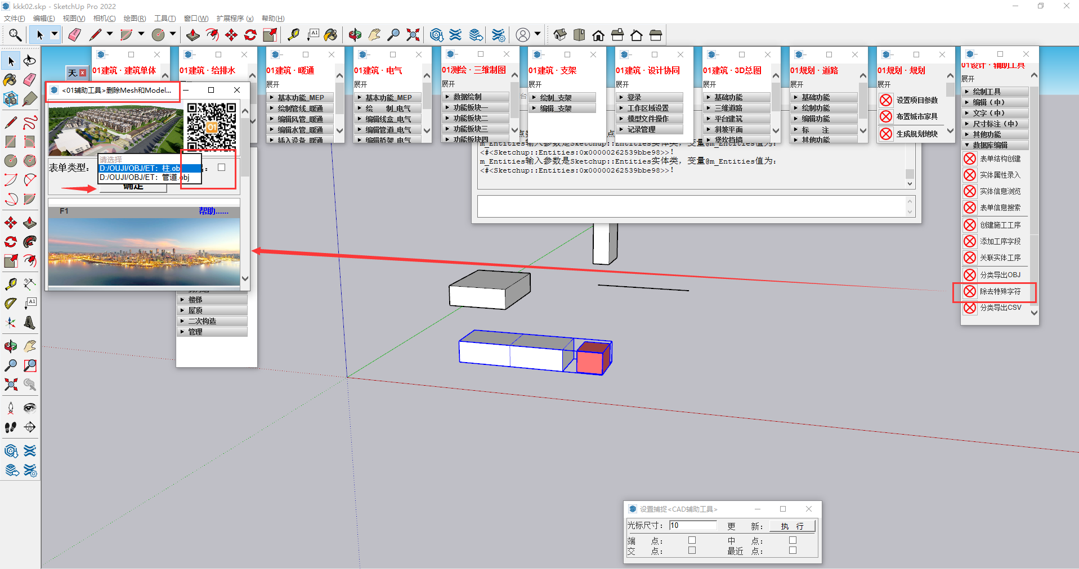Open the 文件(F) menu

coord(14,19)
